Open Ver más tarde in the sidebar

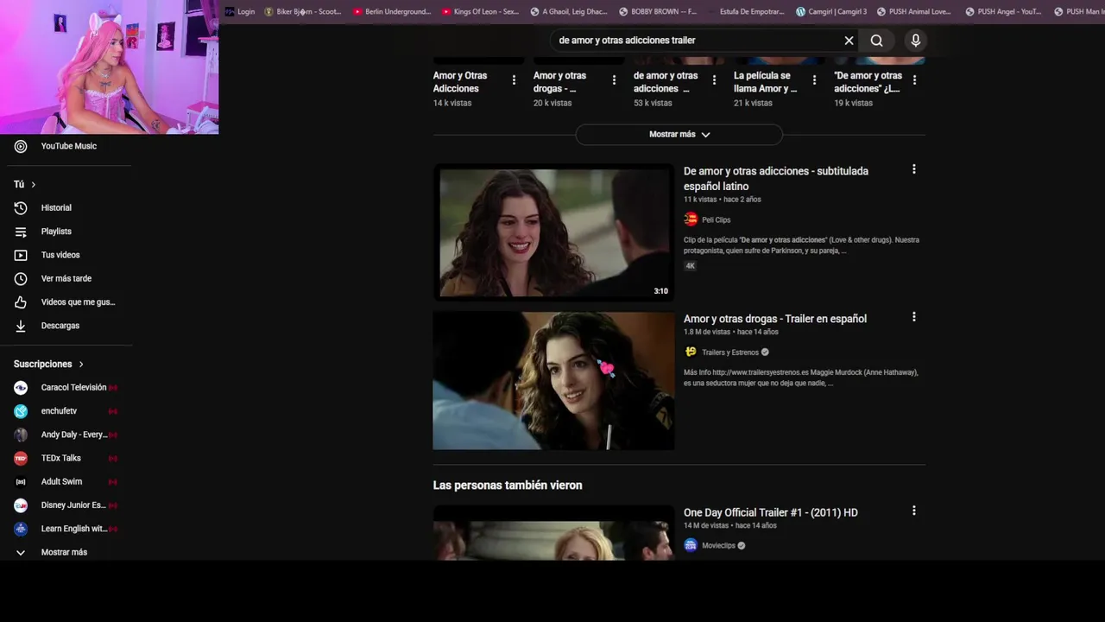pyautogui.click(x=66, y=278)
